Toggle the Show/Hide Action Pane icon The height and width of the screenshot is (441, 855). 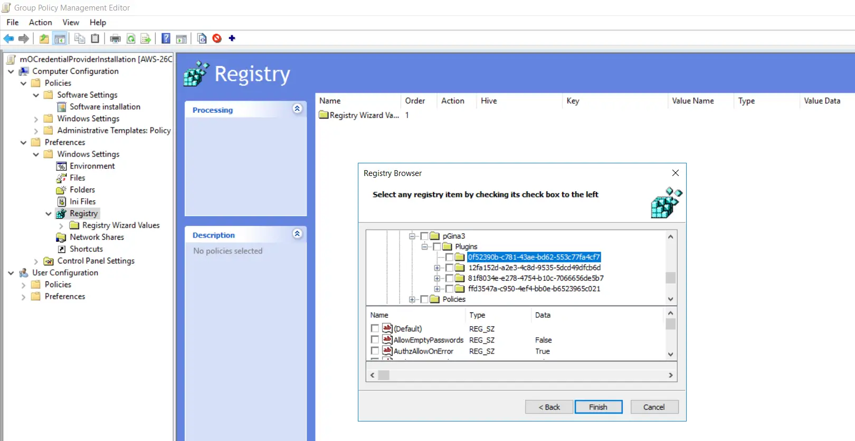181,38
